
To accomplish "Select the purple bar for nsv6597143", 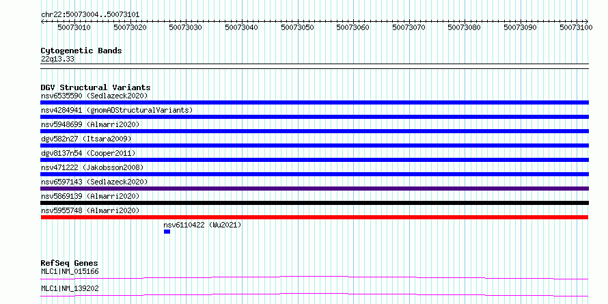I will 314,189.
